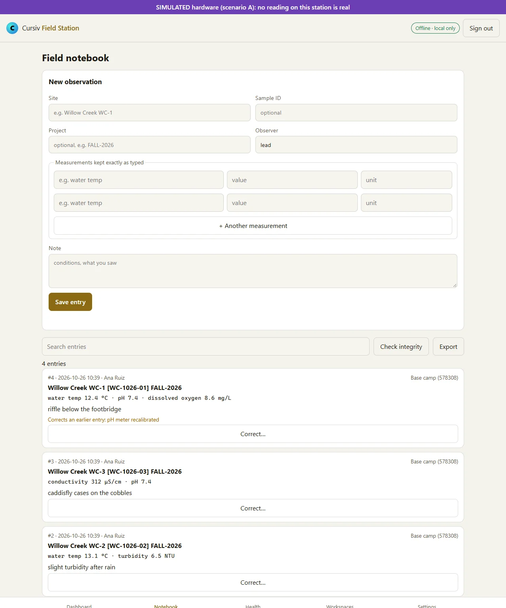Viewport: 506px width, 608px height.
Task: Switch to the Dashboard tab
Action: tap(79, 606)
